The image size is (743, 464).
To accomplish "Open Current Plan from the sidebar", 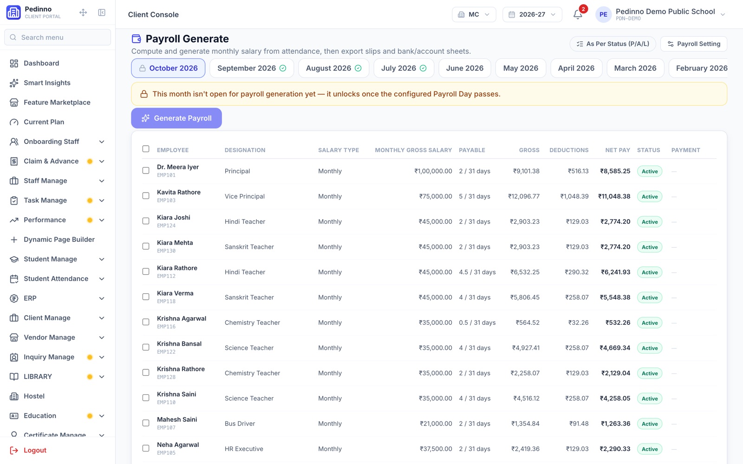I will [58, 122].
